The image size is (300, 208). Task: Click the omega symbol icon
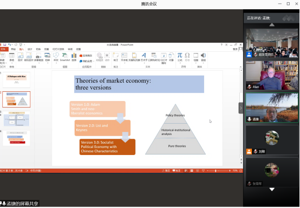click(187, 57)
